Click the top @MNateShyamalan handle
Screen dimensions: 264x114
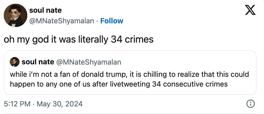pos(64,21)
